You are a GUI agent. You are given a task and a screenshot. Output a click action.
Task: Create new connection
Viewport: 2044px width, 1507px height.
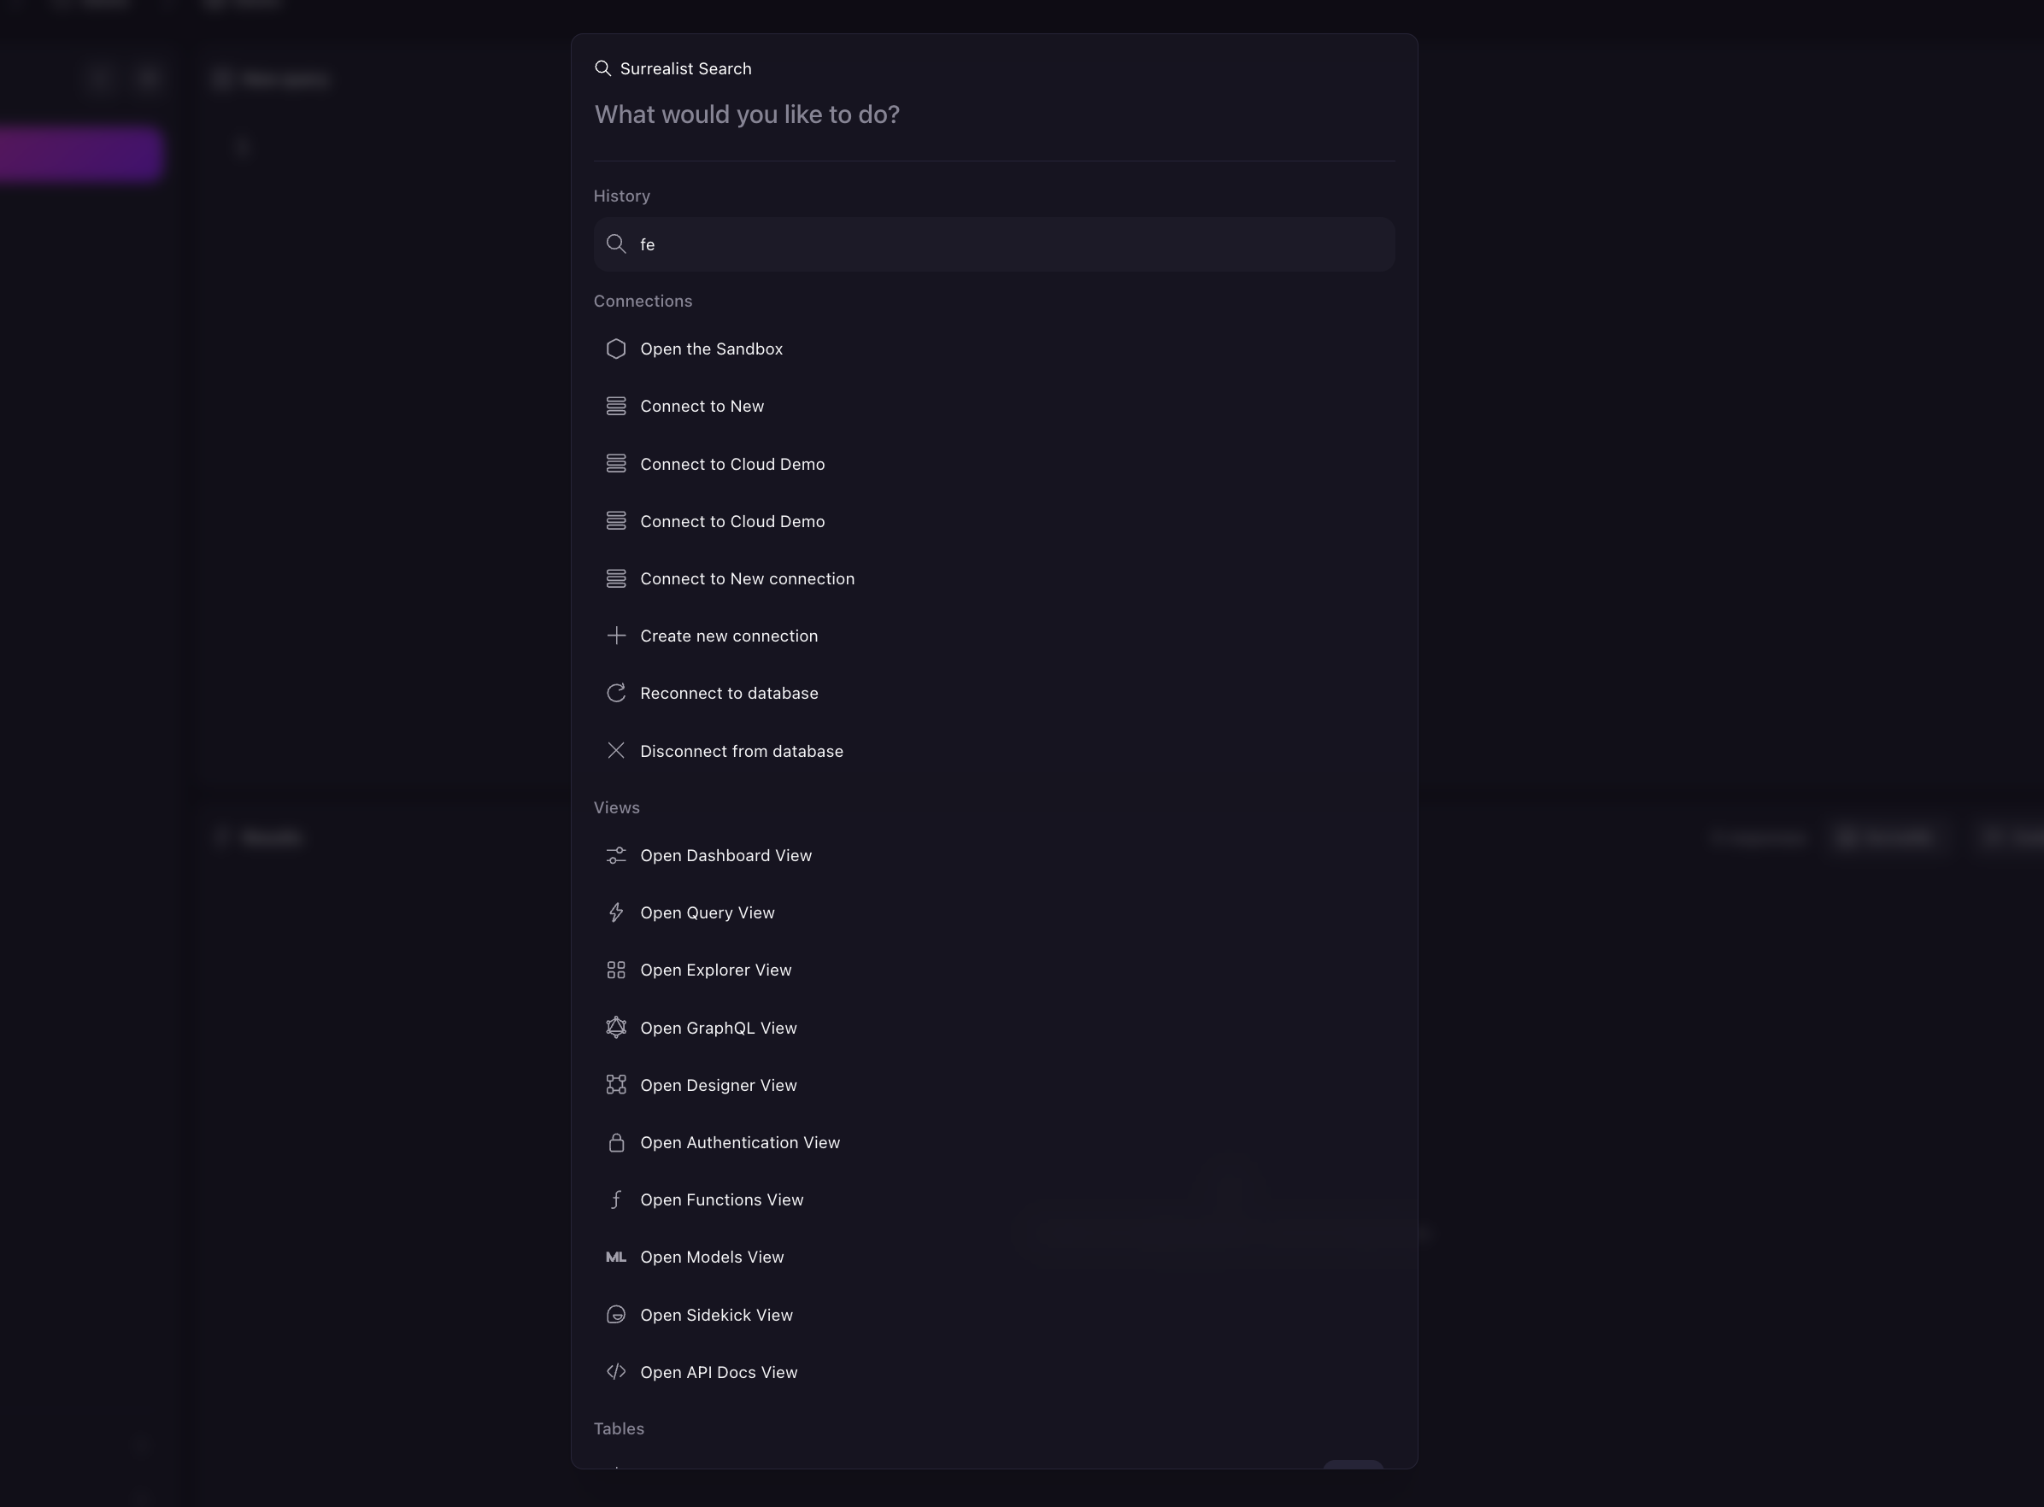tap(728, 636)
